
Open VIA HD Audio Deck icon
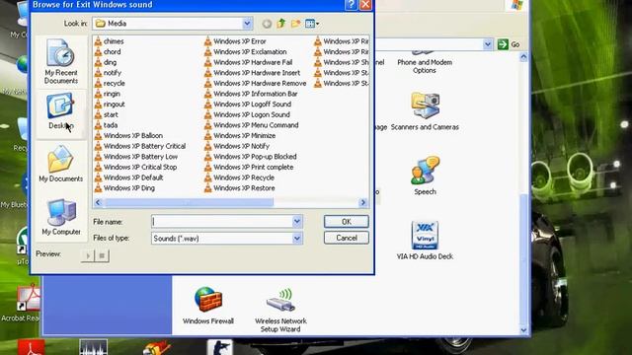point(425,241)
